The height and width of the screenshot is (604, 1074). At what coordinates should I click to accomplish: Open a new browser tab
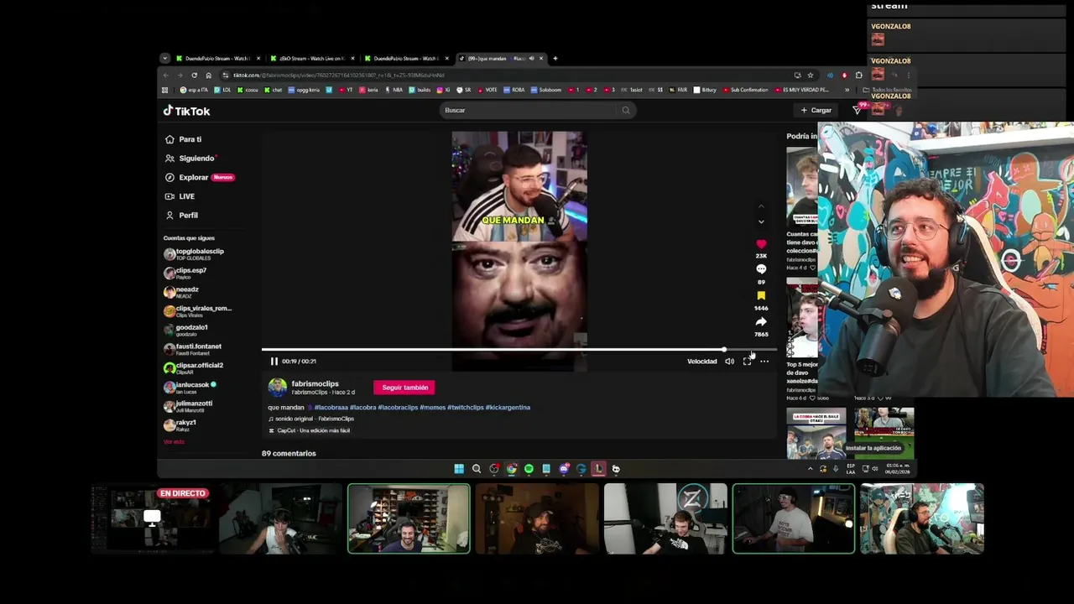[x=555, y=59]
